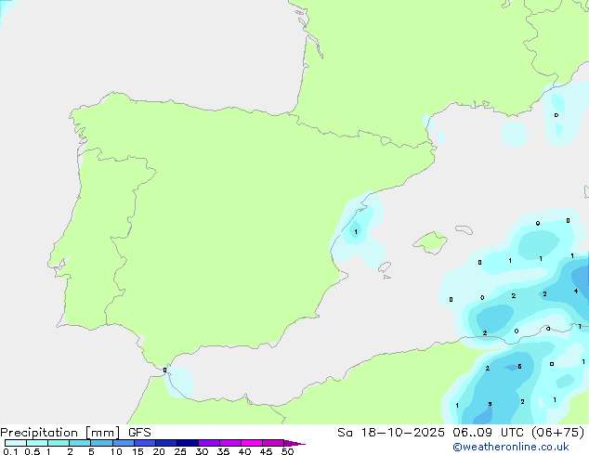Click the legend swatch between 0.5 and 1
This screenshot has height=455, width=589.
pos(37,443)
